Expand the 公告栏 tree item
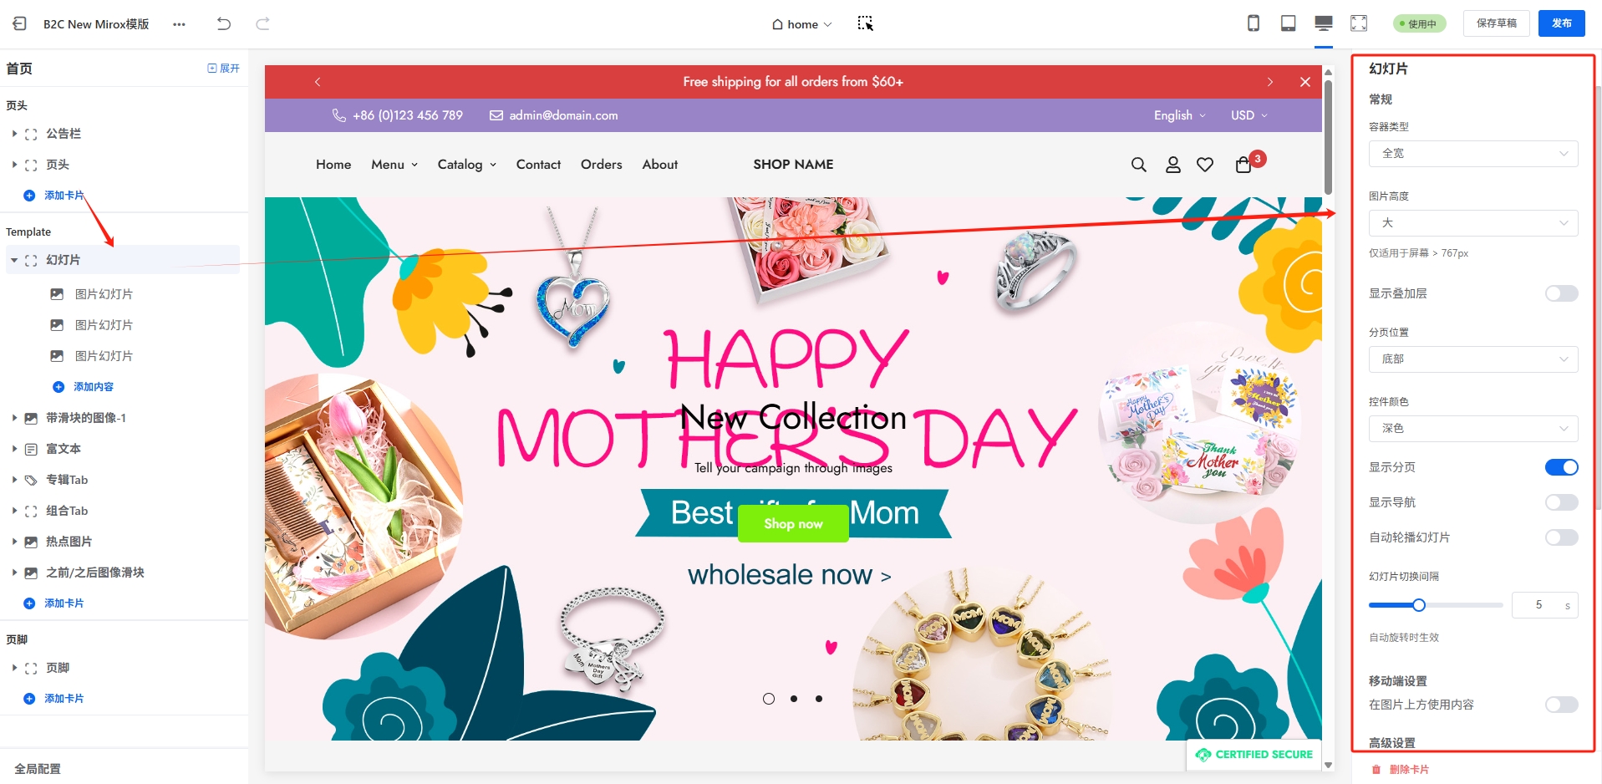This screenshot has height=784, width=1602. click(14, 134)
